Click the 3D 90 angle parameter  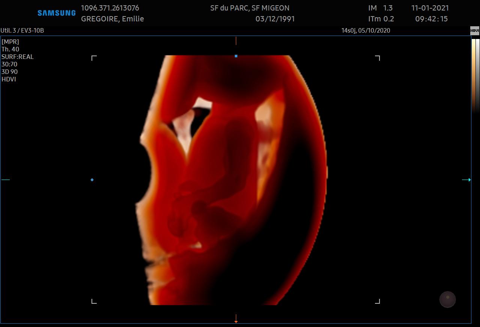[10, 72]
